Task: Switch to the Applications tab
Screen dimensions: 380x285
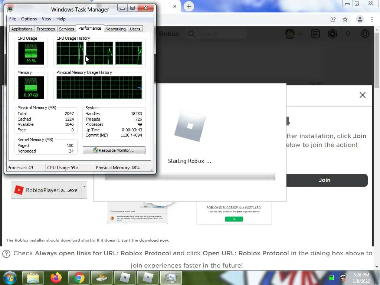Action: 22,29
